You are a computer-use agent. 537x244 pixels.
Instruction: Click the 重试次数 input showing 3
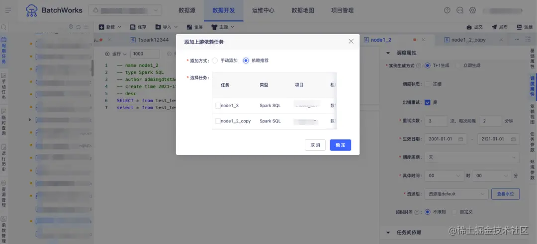(436, 121)
